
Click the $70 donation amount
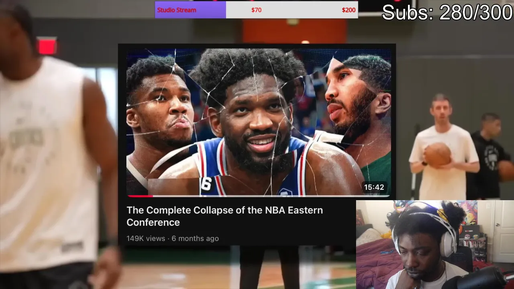[256, 10]
